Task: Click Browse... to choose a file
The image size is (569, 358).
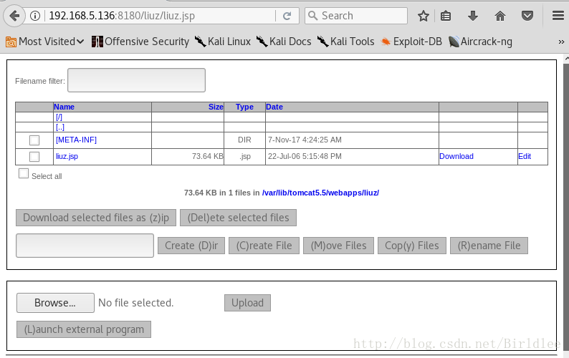Action: click(x=55, y=303)
